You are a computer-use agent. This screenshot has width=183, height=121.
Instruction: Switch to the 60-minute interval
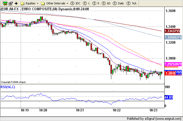coord(106,4)
